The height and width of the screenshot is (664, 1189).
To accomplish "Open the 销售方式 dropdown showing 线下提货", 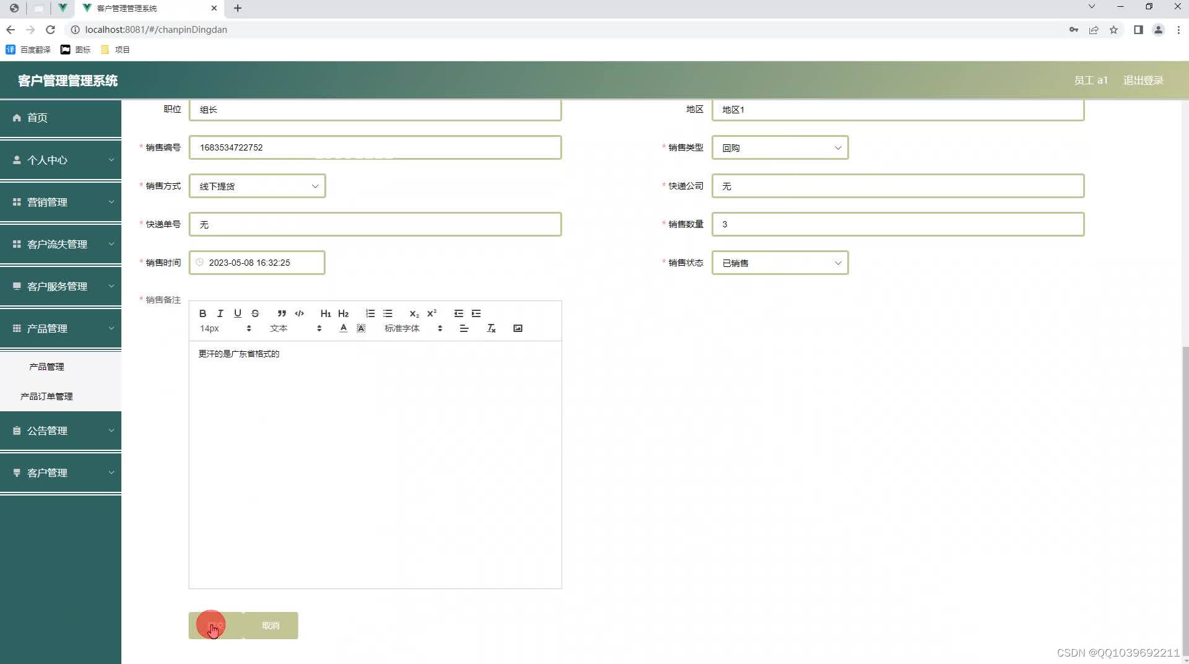I will click(257, 186).
